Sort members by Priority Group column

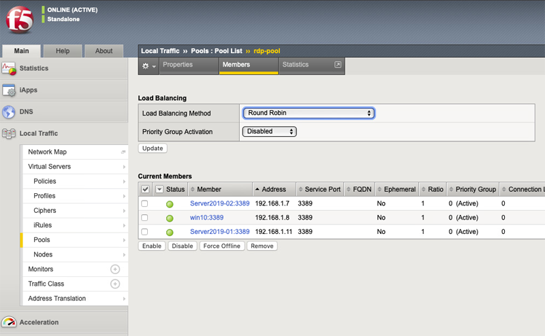point(472,189)
